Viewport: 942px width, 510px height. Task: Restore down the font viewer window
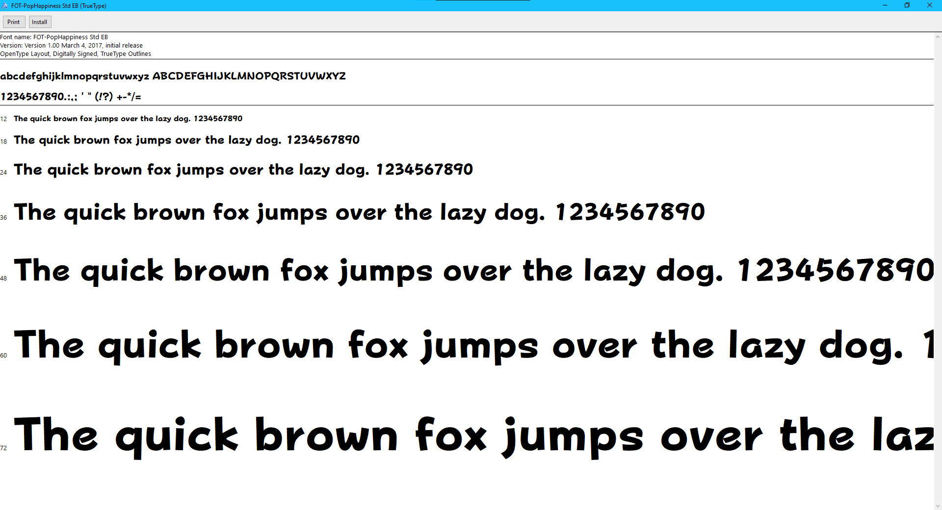pyautogui.click(x=907, y=5)
